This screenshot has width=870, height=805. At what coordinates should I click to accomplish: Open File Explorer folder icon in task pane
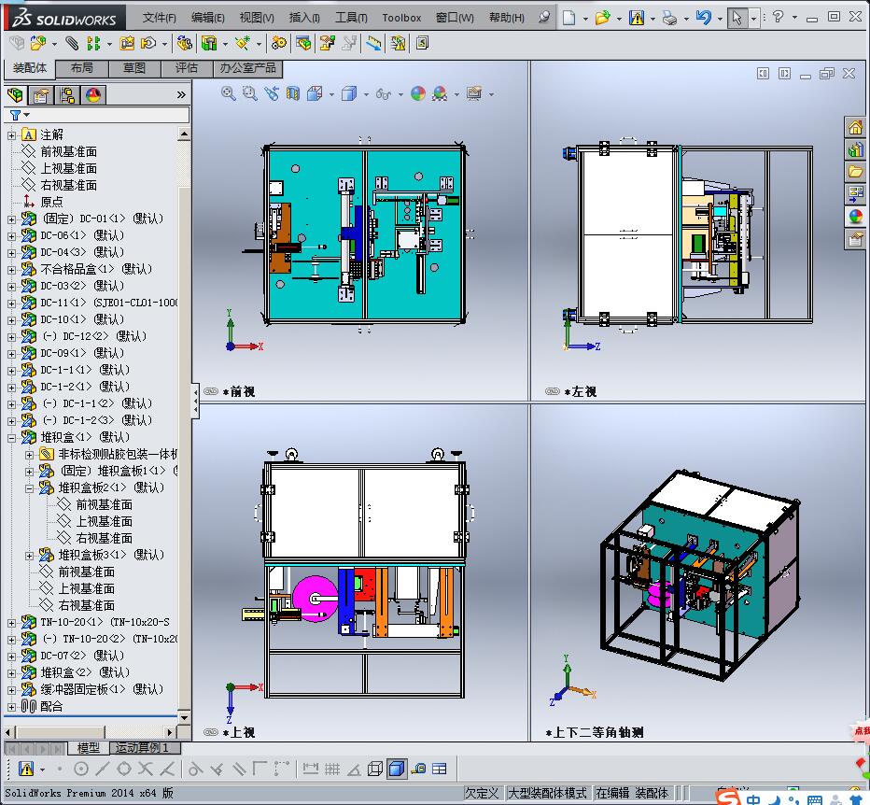click(855, 172)
